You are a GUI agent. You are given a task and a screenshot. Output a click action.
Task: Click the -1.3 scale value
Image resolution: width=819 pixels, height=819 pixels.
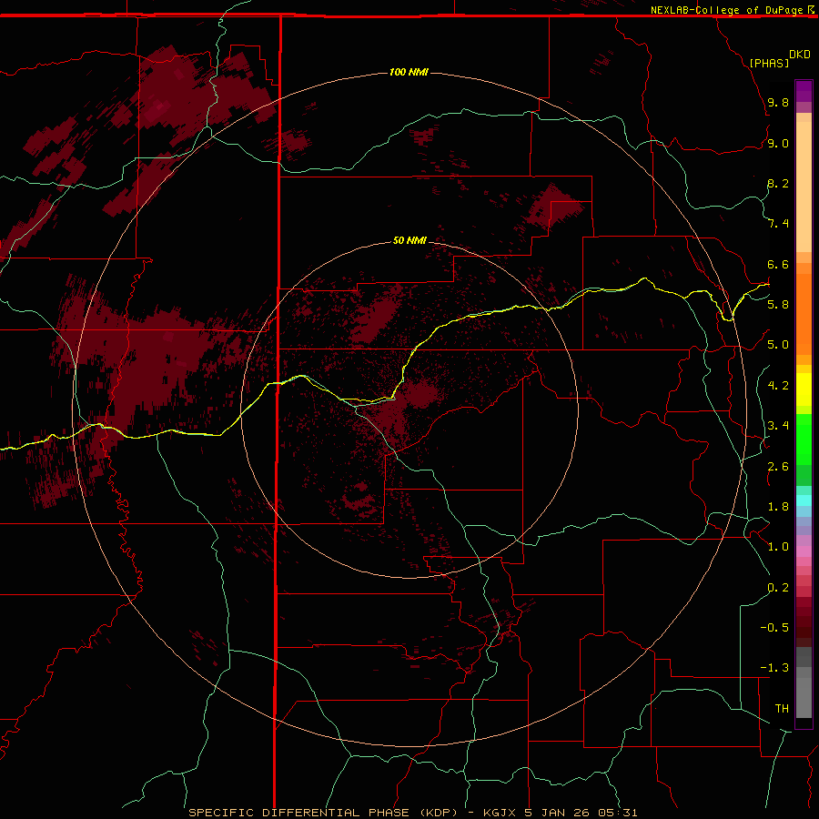(x=774, y=668)
